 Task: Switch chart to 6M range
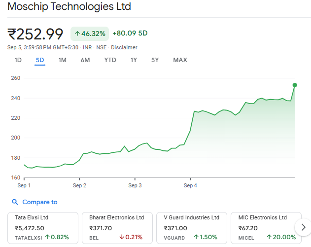click(85, 60)
